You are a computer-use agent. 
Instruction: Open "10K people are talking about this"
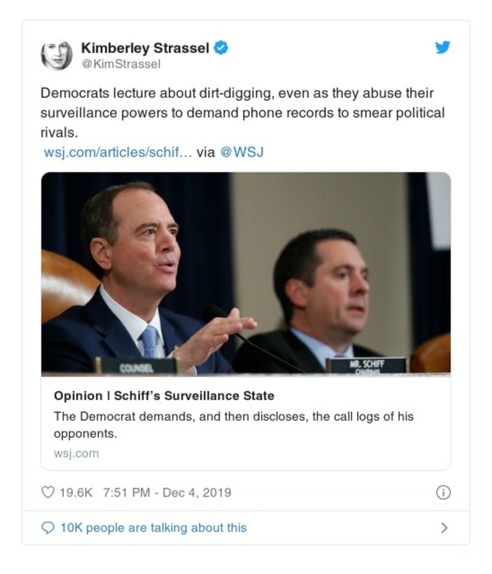coord(153,527)
